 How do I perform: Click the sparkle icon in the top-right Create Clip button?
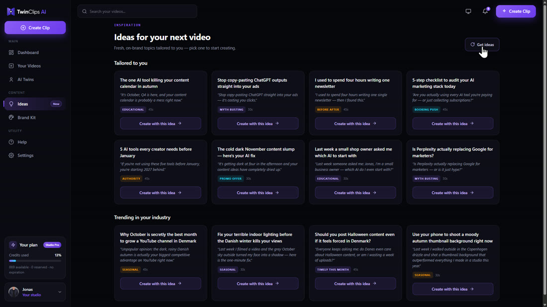coord(504,11)
